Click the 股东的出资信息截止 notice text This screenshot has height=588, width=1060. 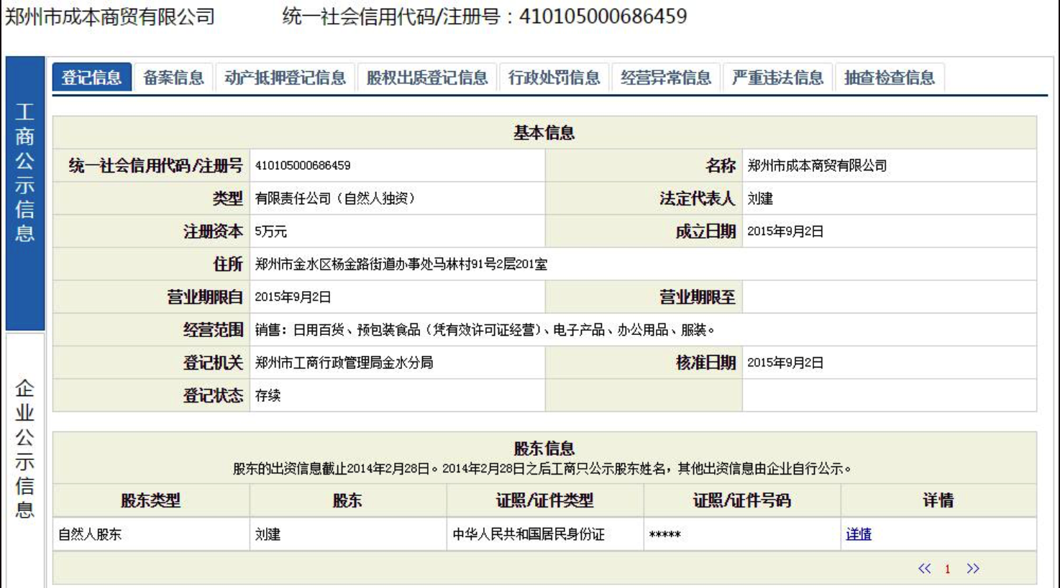[x=542, y=469]
